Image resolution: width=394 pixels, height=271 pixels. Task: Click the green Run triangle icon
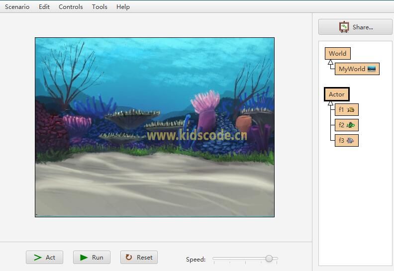pos(84,258)
